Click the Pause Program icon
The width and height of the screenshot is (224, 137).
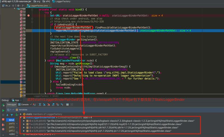(3, 115)
